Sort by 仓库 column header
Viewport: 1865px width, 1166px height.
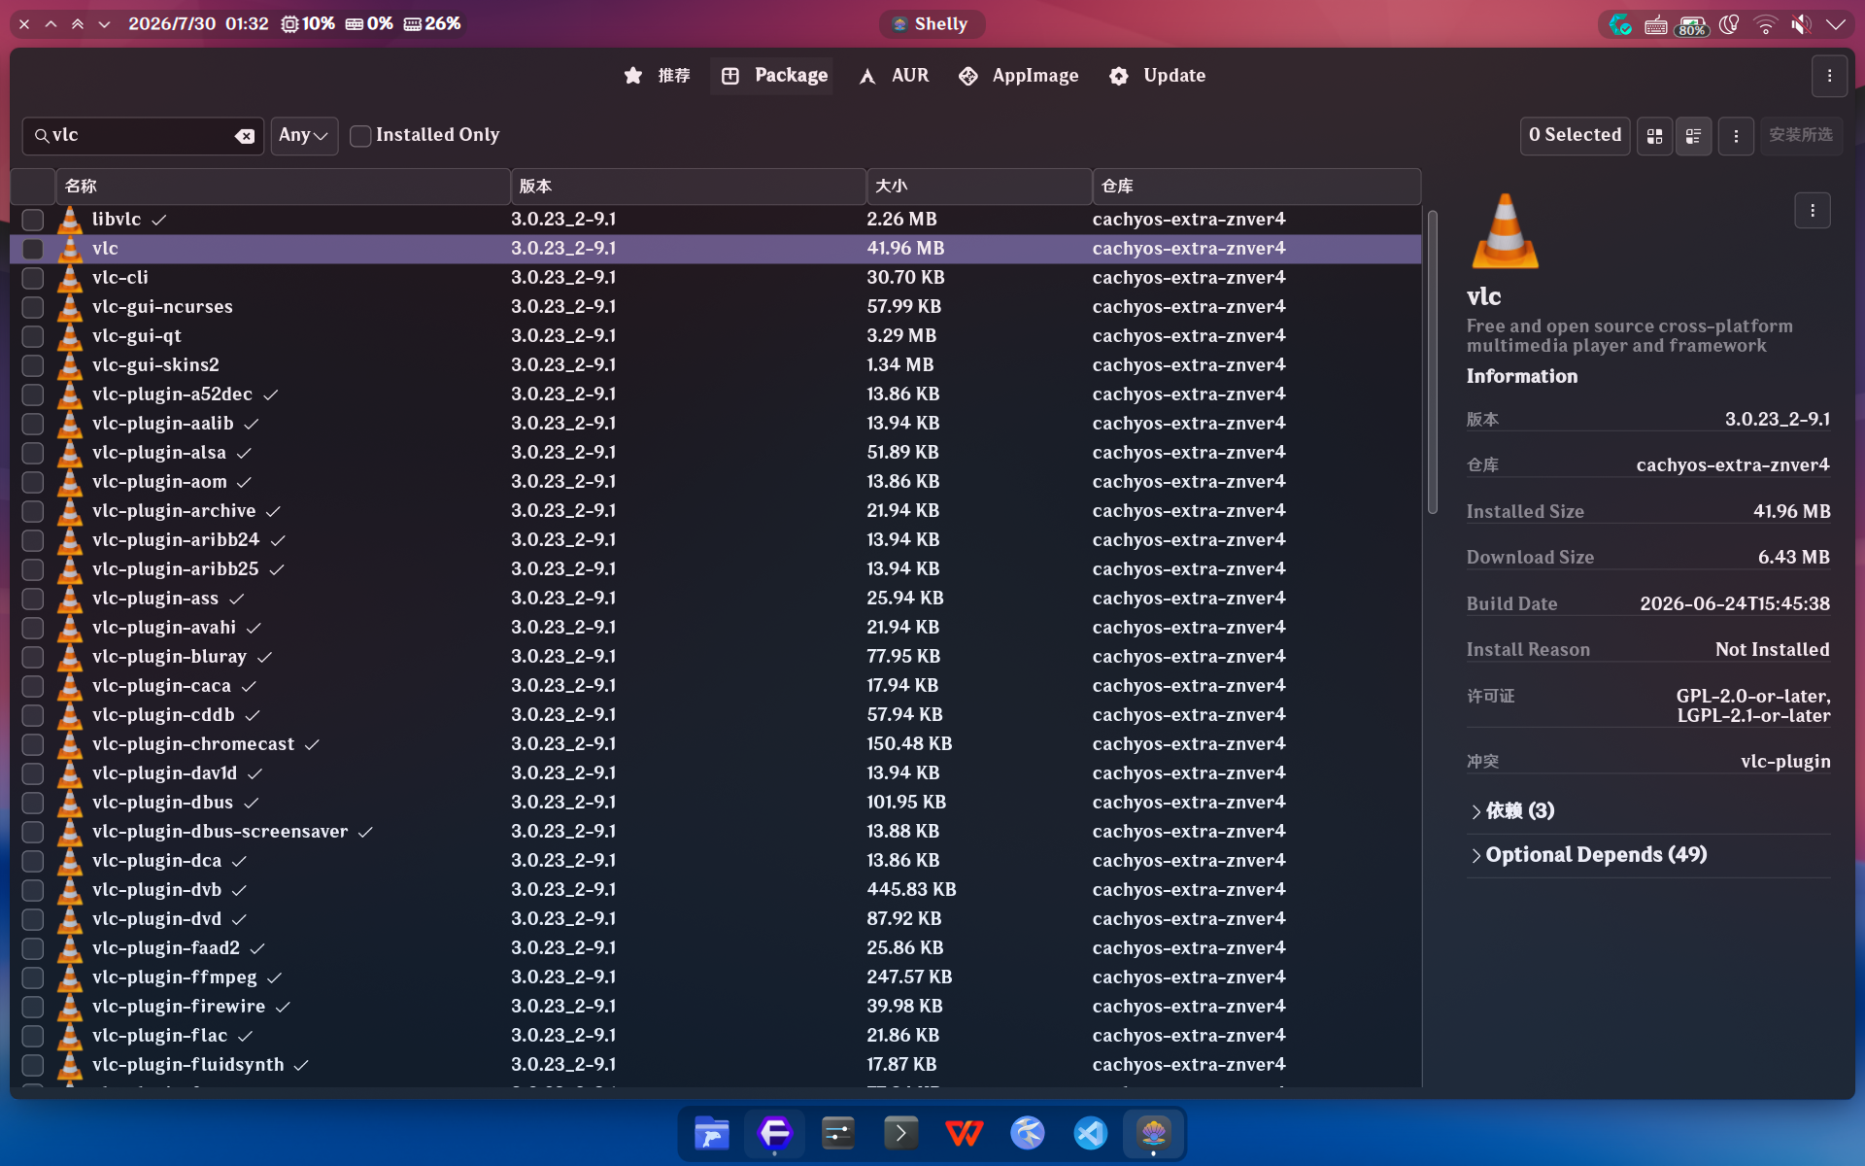pyautogui.click(x=1257, y=187)
